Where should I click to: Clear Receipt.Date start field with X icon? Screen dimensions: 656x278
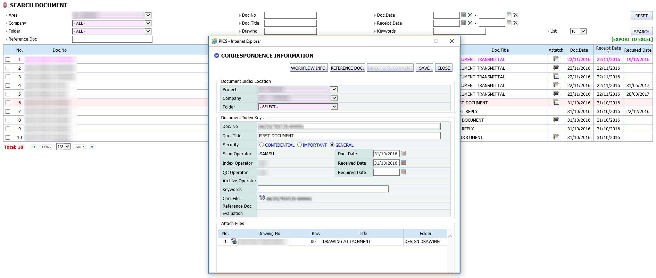[x=470, y=23]
